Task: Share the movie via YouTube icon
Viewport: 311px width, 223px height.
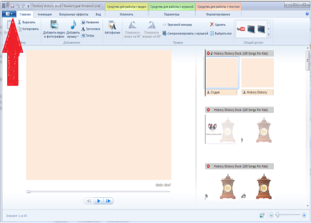Action: pyautogui.click(x=241, y=29)
